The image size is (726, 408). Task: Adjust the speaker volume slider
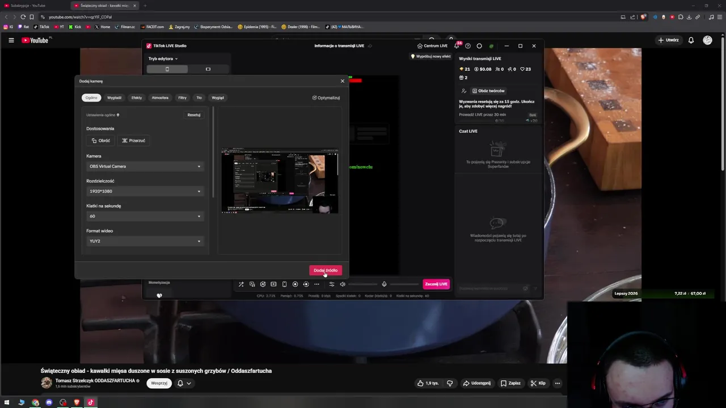(x=362, y=284)
